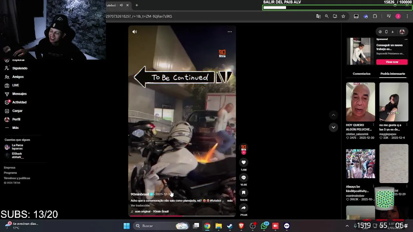Open Chrome three-dots menu

point(407,16)
